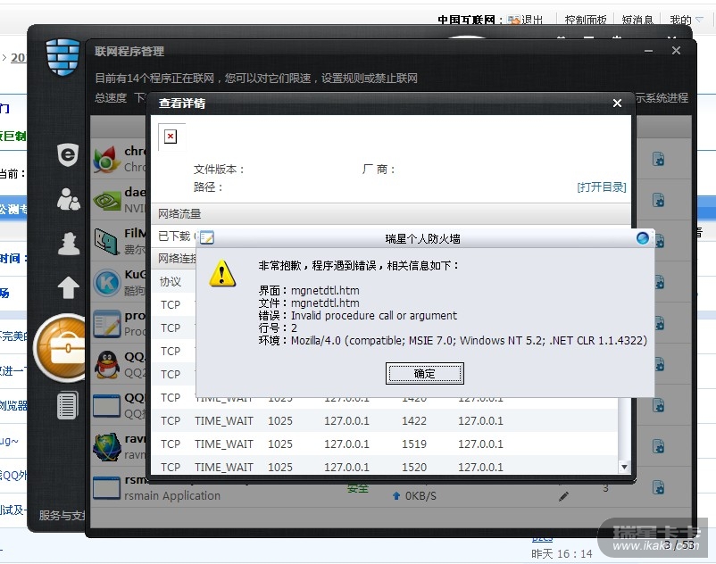
Task: Select the NVIDIA daemon program icon
Action: click(x=106, y=200)
